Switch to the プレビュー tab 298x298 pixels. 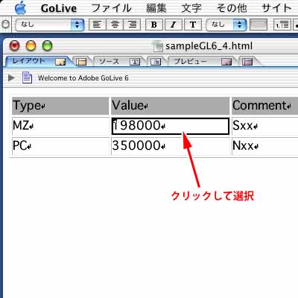pos(202,61)
